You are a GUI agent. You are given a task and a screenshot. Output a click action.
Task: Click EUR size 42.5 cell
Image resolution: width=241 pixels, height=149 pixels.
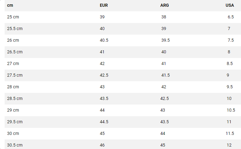[104, 75]
